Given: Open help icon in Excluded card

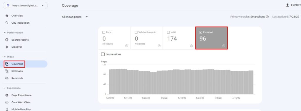Looking at the screenshot, I should pos(224,46).
